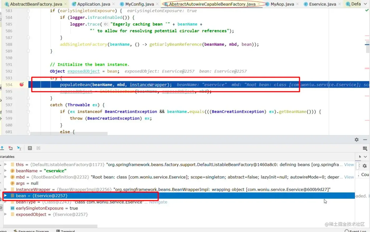
Task: Toggle the breakpoint on line 594
Action: coord(22,84)
